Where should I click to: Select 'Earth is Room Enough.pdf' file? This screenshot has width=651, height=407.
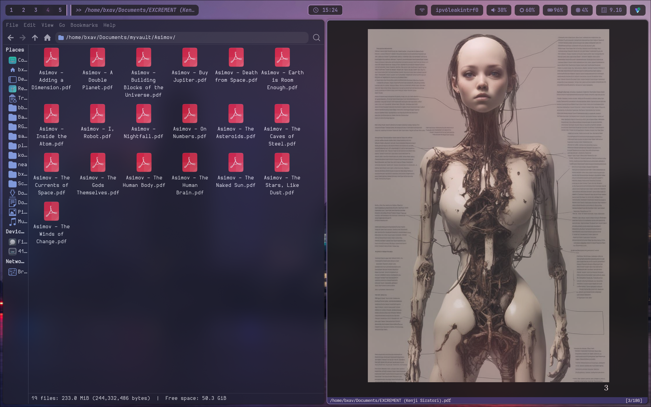[x=282, y=69]
